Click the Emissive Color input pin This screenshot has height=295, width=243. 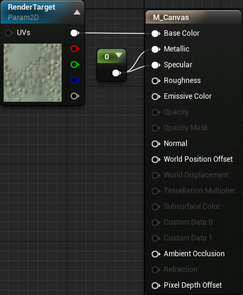click(x=156, y=96)
